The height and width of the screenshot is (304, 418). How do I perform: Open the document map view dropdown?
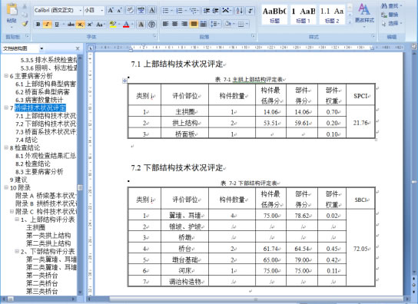(41, 48)
